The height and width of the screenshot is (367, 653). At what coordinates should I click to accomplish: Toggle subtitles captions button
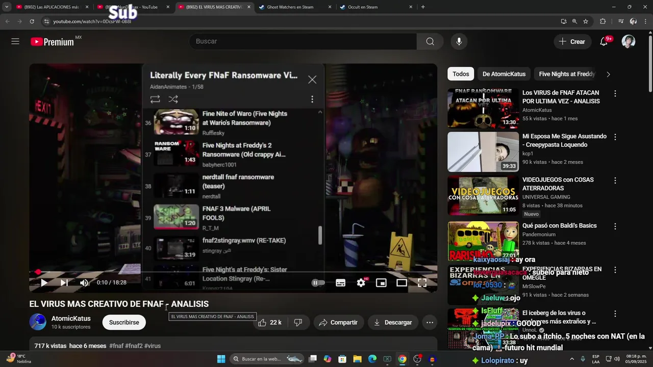coord(341,282)
